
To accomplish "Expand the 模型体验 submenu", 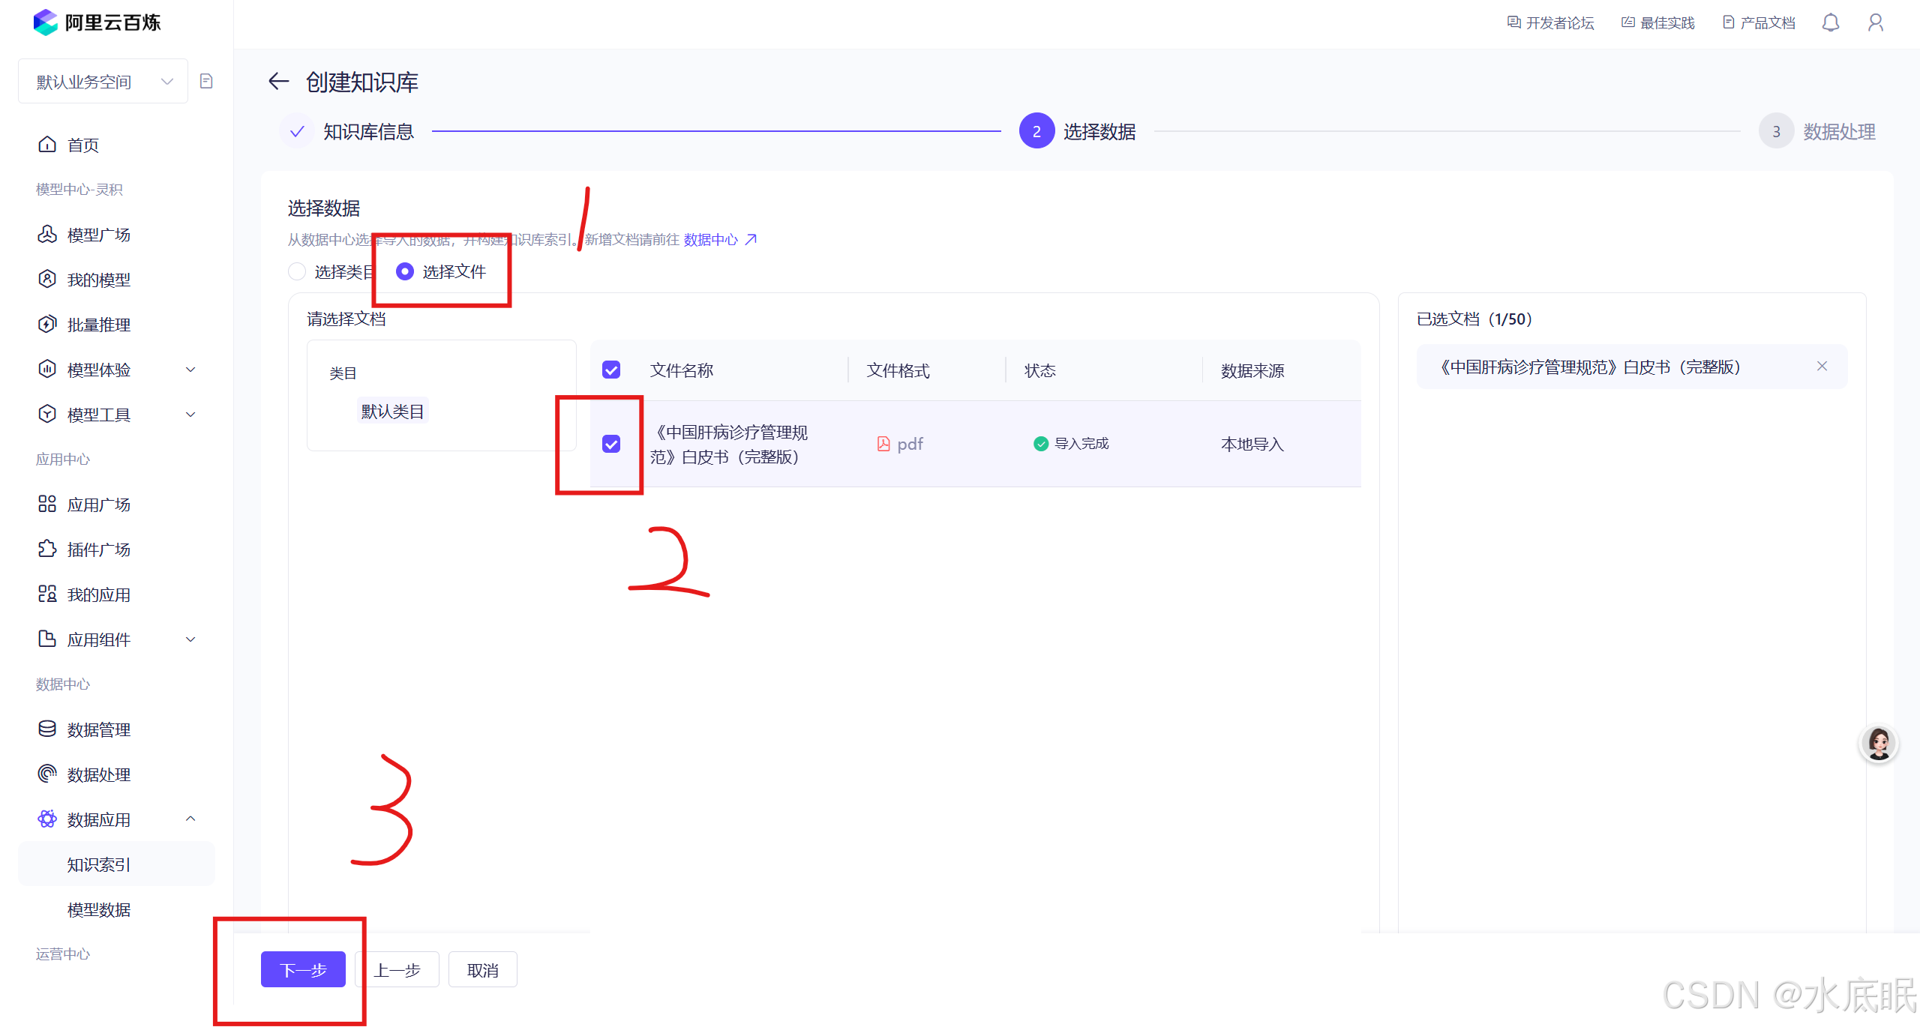I will (190, 370).
